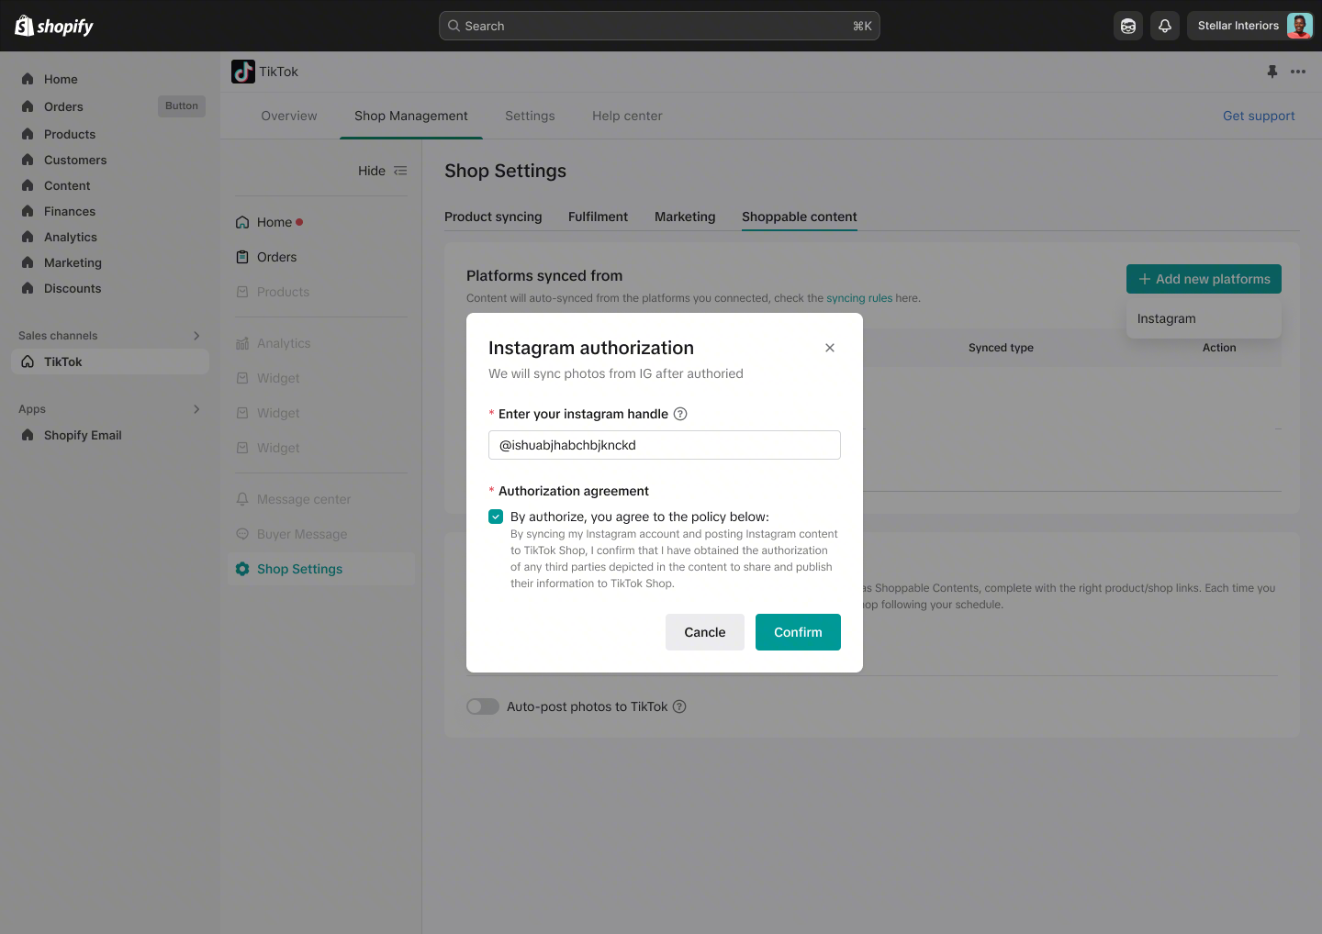Click the Hide sidebar button
Viewport: 1322px width, 934px height.
(383, 171)
